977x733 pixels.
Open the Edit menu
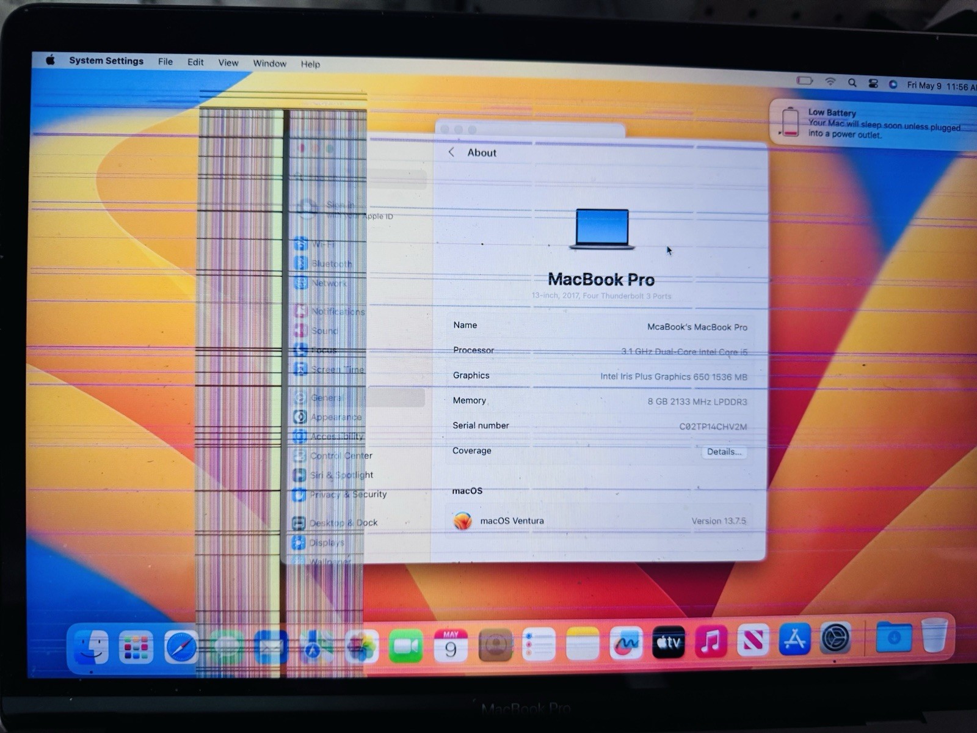coord(195,62)
